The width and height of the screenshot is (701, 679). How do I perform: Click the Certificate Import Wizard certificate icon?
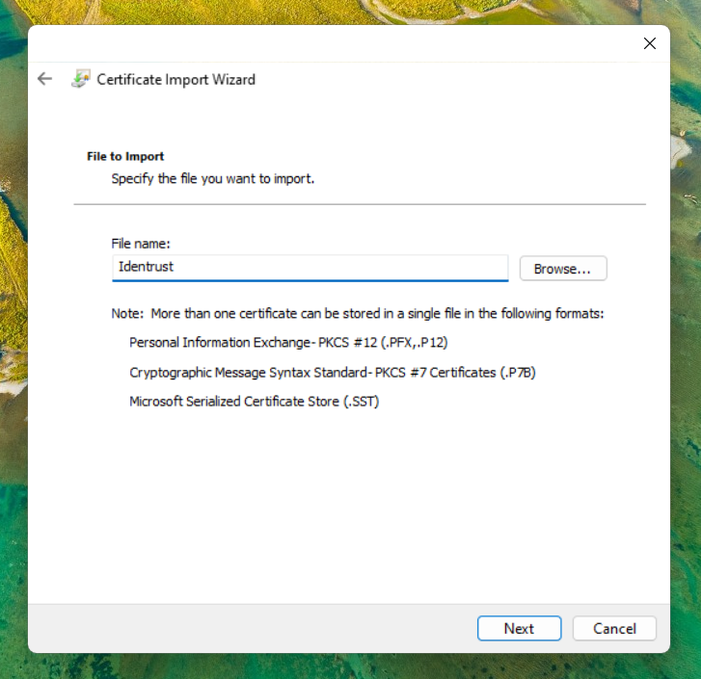(x=81, y=79)
